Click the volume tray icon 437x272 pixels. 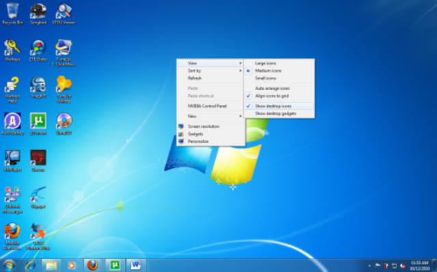[x=402, y=266]
